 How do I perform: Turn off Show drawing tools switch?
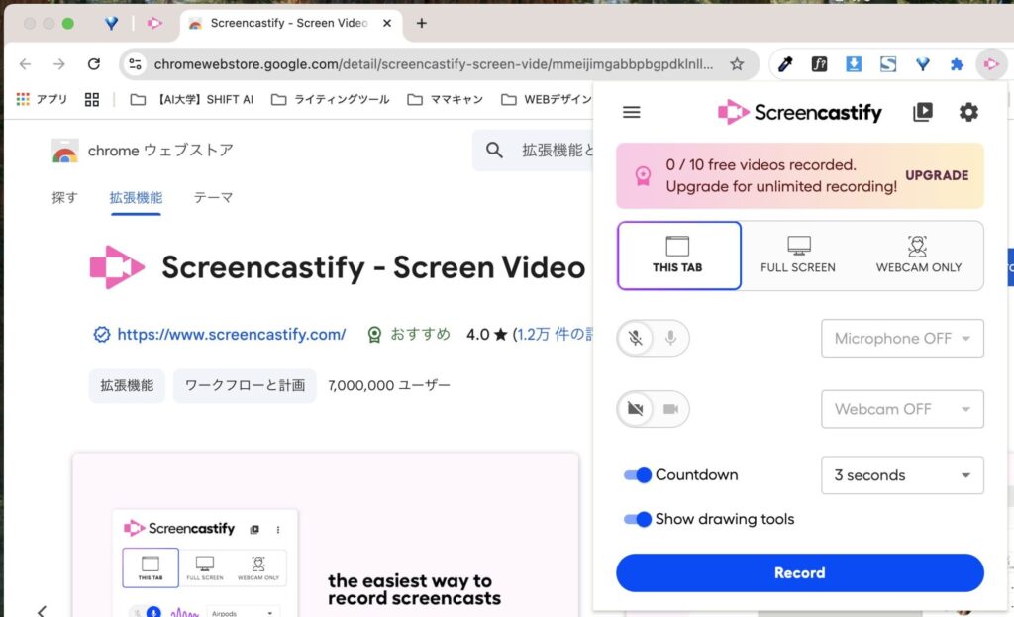(638, 519)
